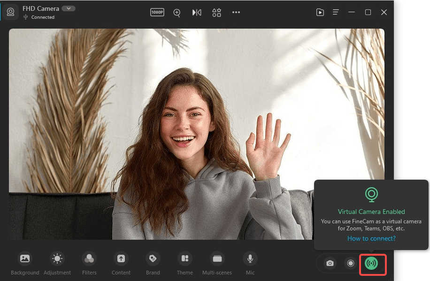Take a snapshot with the camera icon
Screen dimensions: 430x281
click(x=330, y=263)
